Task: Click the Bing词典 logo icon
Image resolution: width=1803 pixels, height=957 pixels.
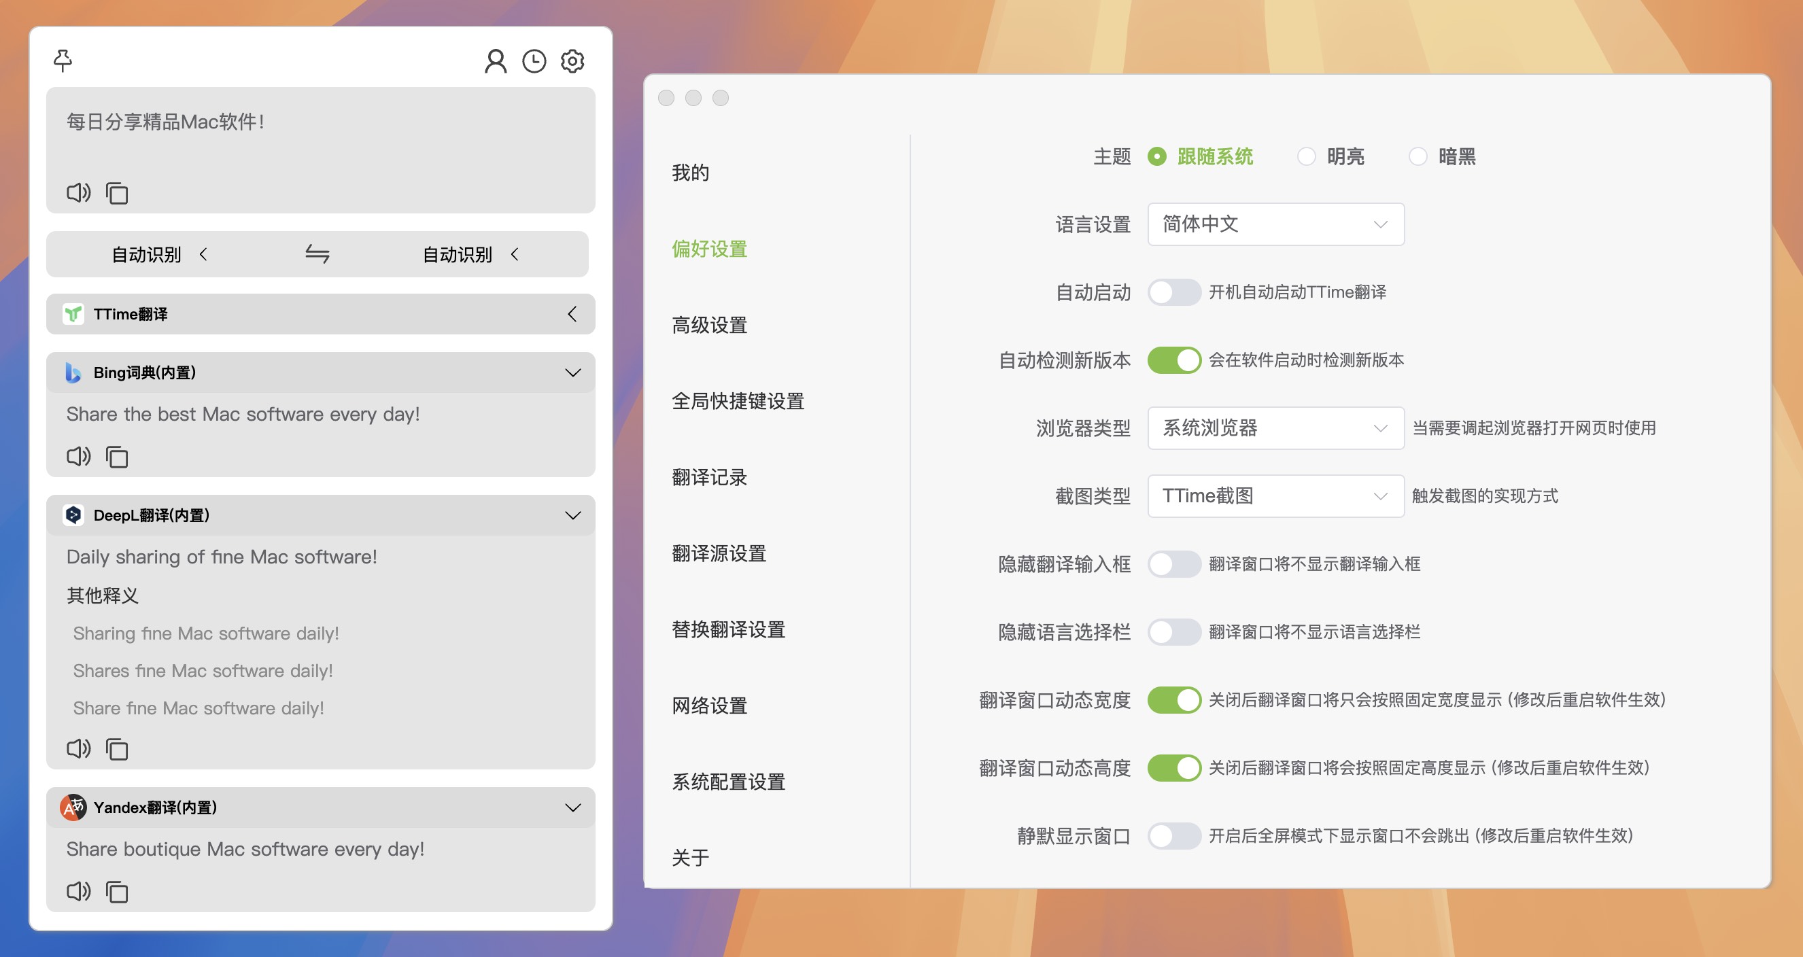Action: click(x=73, y=372)
